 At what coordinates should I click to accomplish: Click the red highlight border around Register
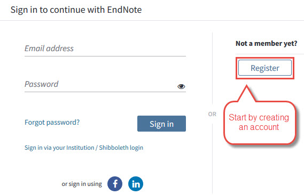point(265,58)
